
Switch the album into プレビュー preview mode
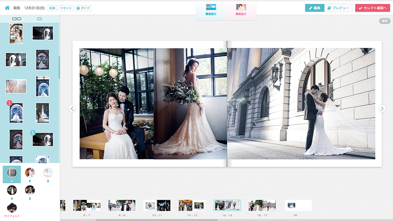[x=338, y=7]
